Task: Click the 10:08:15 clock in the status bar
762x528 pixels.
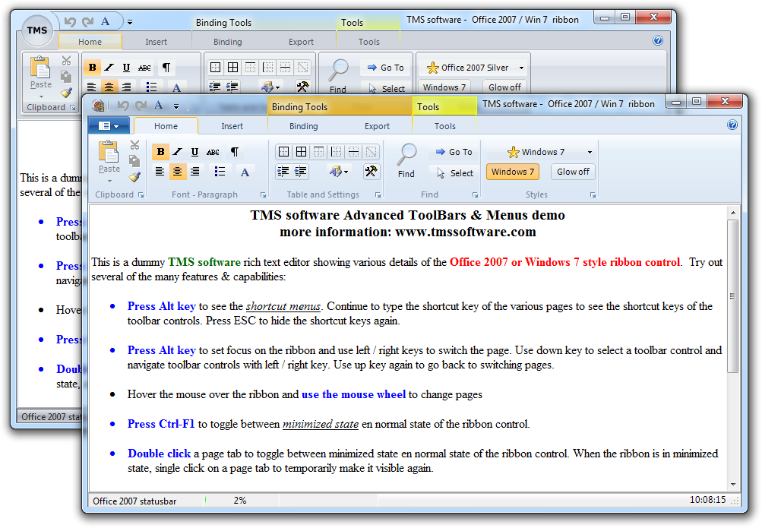Action: 707,500
